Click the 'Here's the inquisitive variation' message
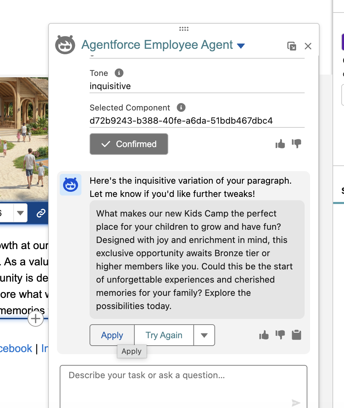The width and height of the screenshot is (344, 408). (191, 187)
